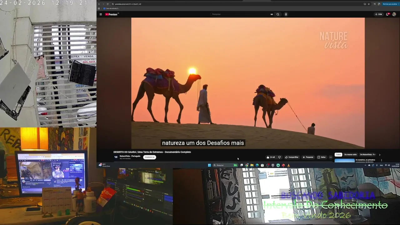400x225 pixels.
Task: Open VLC cone icon on taskbar
Action: (288, 165)
